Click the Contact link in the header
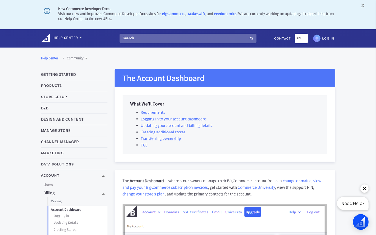Screen dimensions: 376x235 (x=282, y=38)
